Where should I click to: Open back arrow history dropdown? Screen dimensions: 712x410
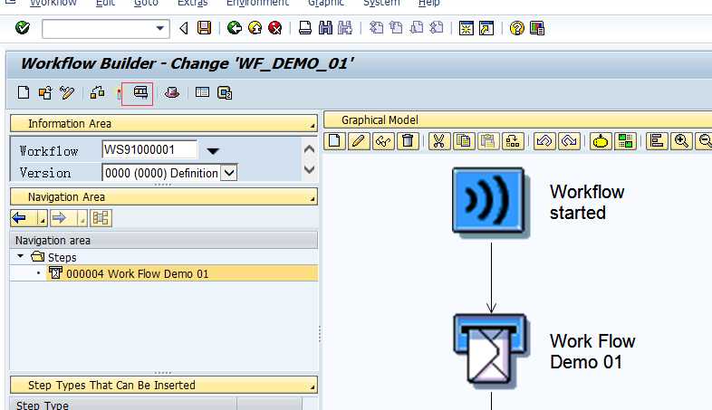(42, 219)
